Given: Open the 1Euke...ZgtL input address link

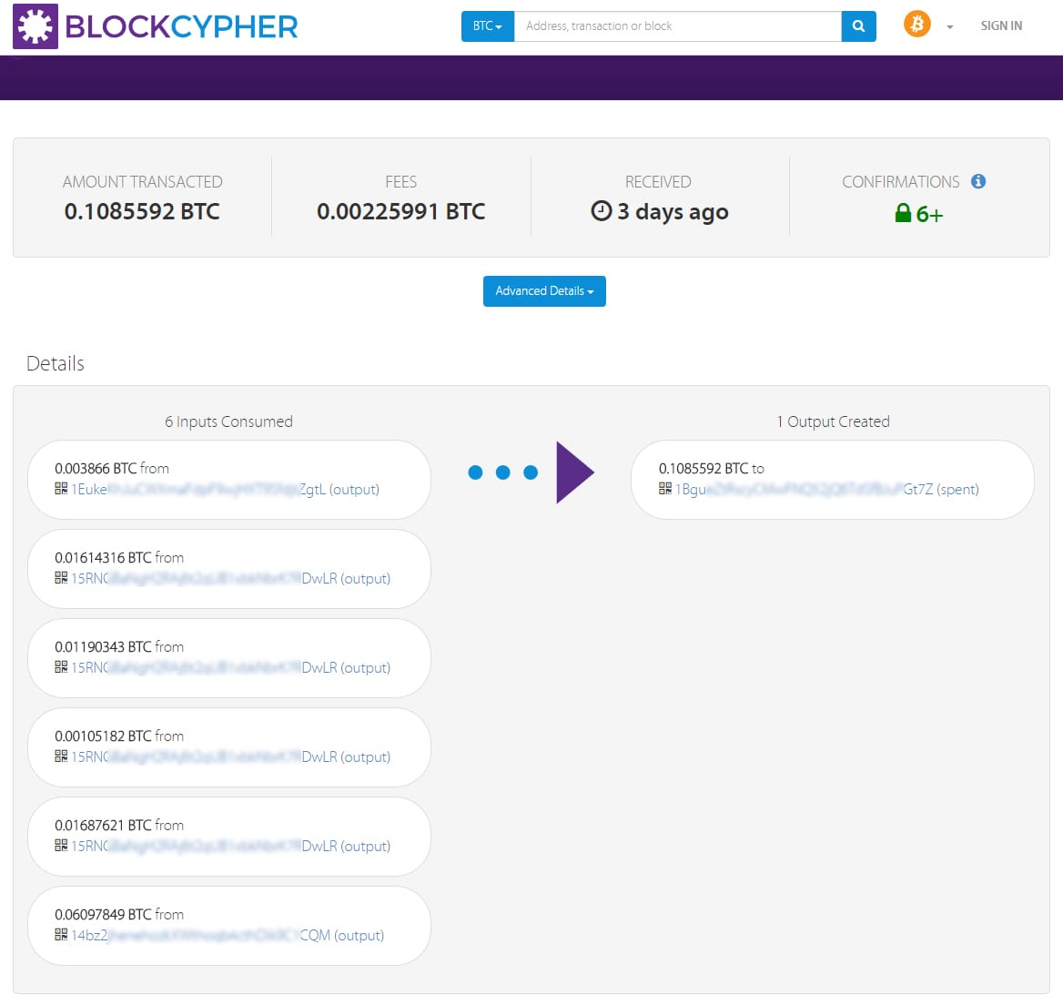Looking at the screenshot, I should pyautogui.click(x=198, y=489).
